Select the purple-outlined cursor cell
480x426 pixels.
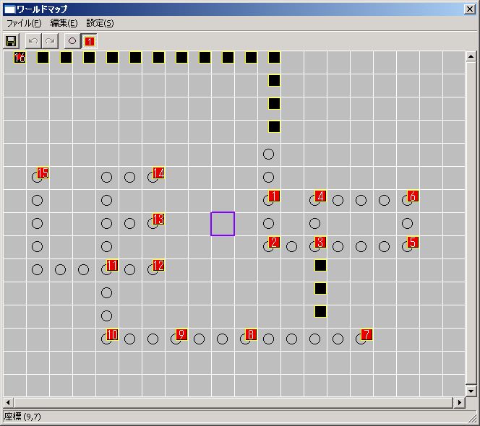coord(223,224)
